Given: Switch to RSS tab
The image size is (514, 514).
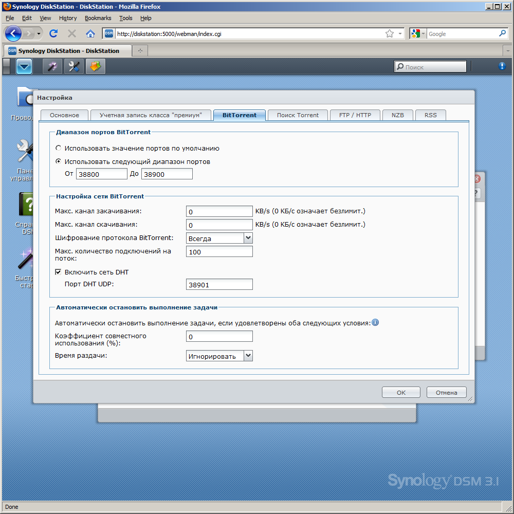Looking at the screenshot, I should [x=430, y=115].
